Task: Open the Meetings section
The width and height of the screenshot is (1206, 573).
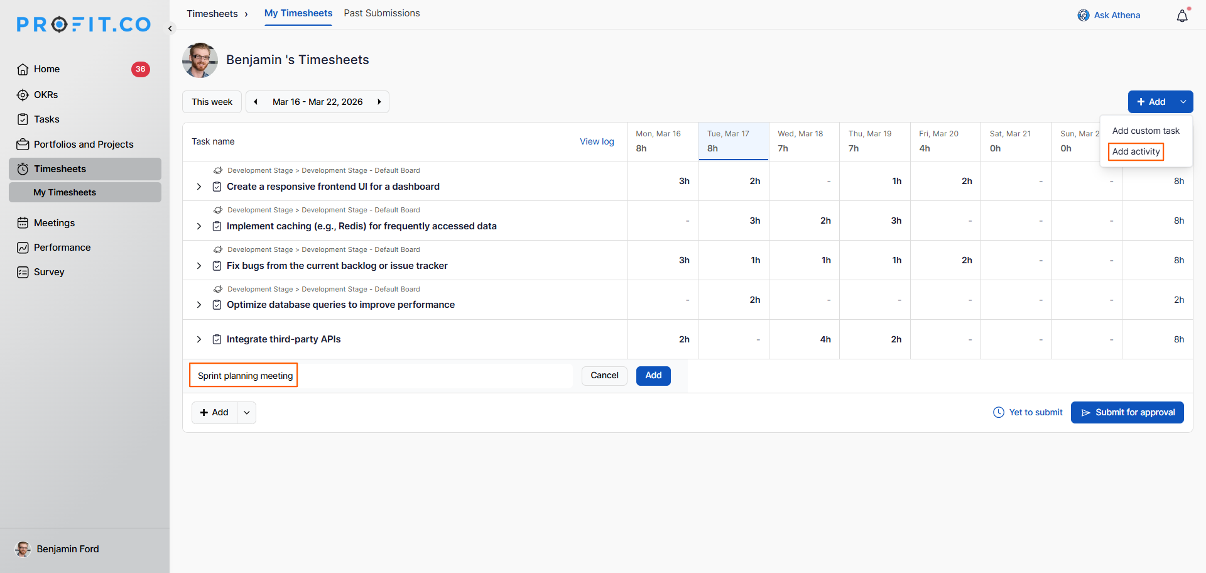Action: (x=54, y=223)
